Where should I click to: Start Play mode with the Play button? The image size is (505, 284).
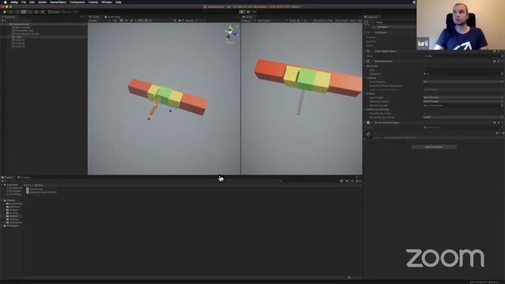point(242,12)
